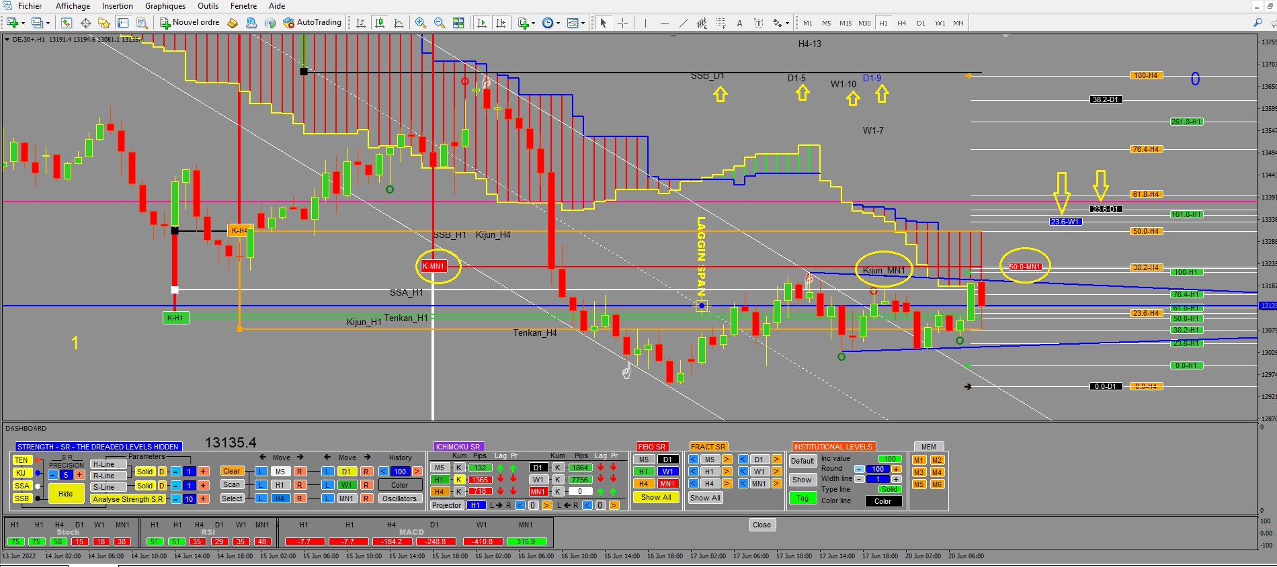Image resolution: width=1277 pixels, height=567 pixels.
Task: Open the Market Watch window icon
Action: (66, 23)
